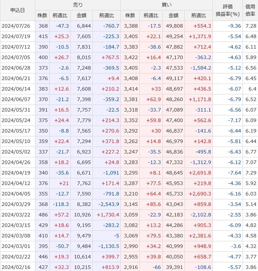Select the date cell 2024/02/22

click(x=18, y=257)
